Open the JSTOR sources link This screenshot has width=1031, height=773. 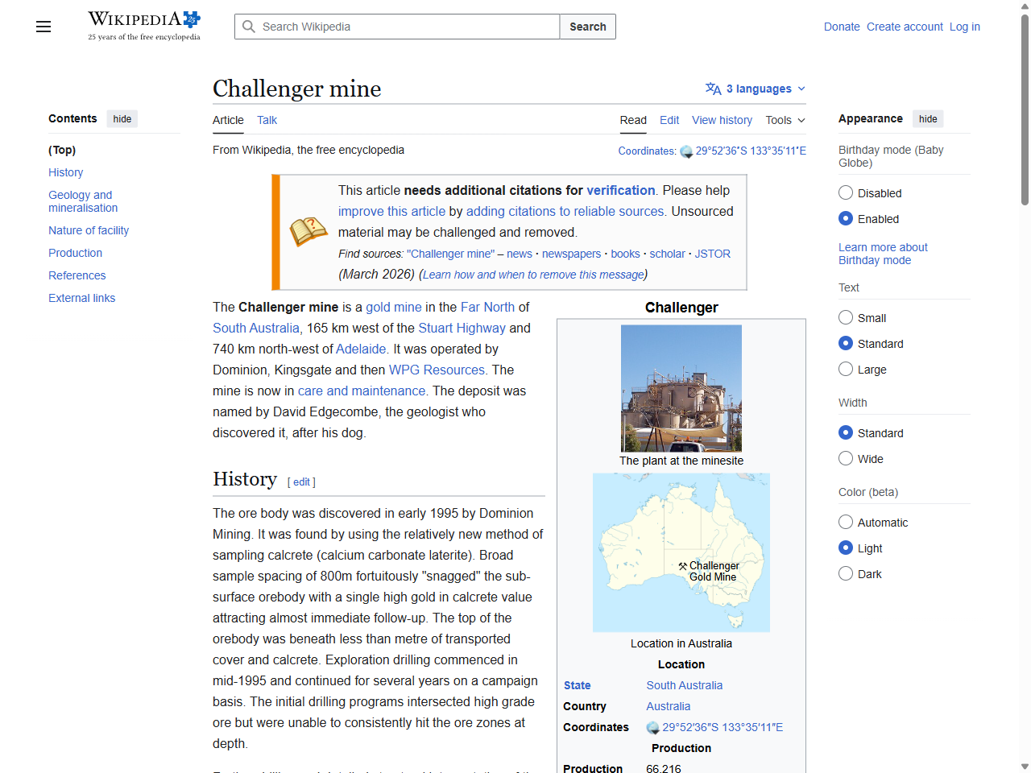pyautogui.click(x=713, y=254)
